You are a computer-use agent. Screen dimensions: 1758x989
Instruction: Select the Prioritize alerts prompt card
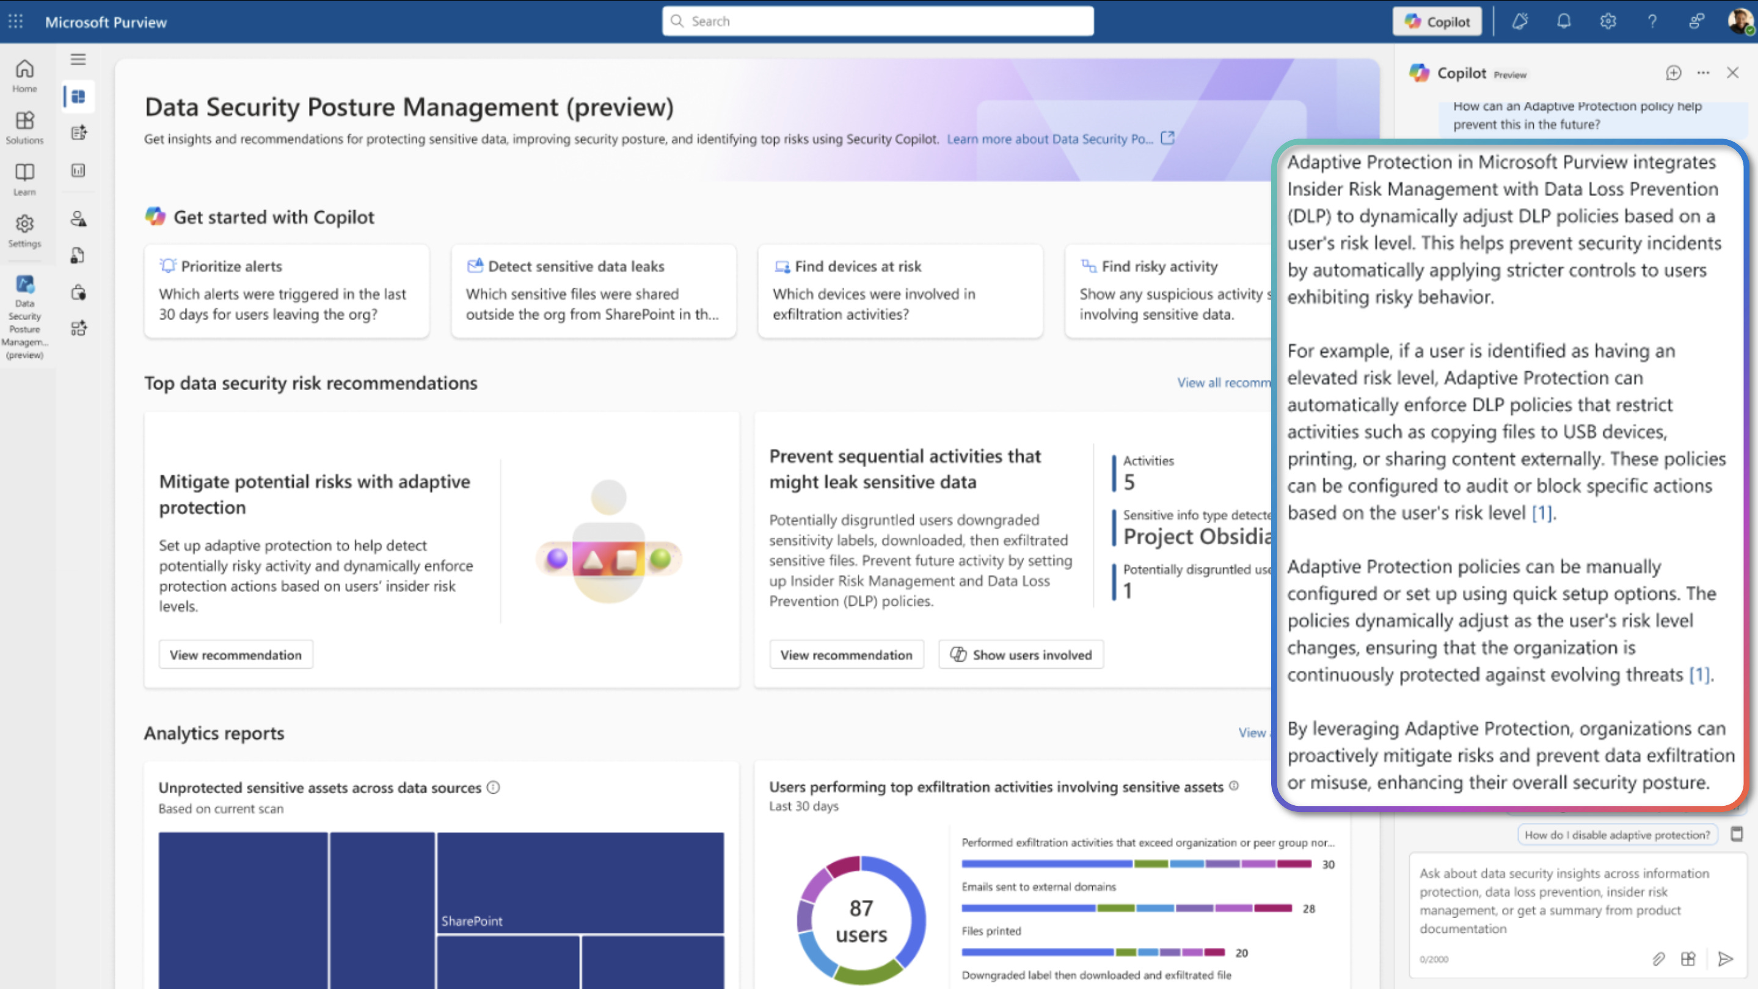(286, 291)
